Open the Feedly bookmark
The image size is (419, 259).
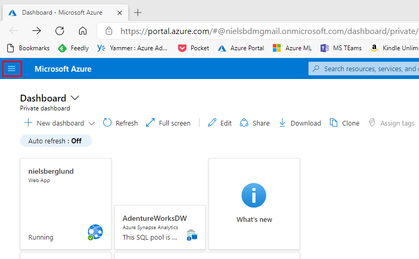(73, 48)
